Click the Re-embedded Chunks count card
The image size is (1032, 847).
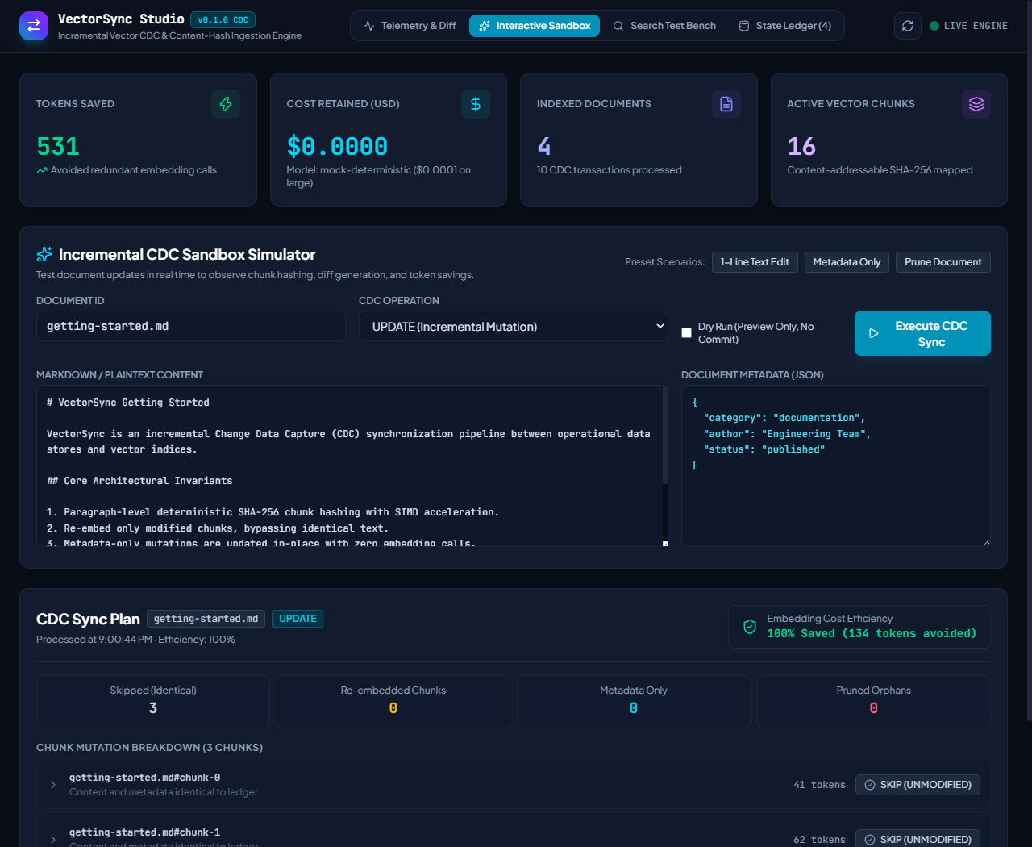pyautogui.click(x=393, y=702)
